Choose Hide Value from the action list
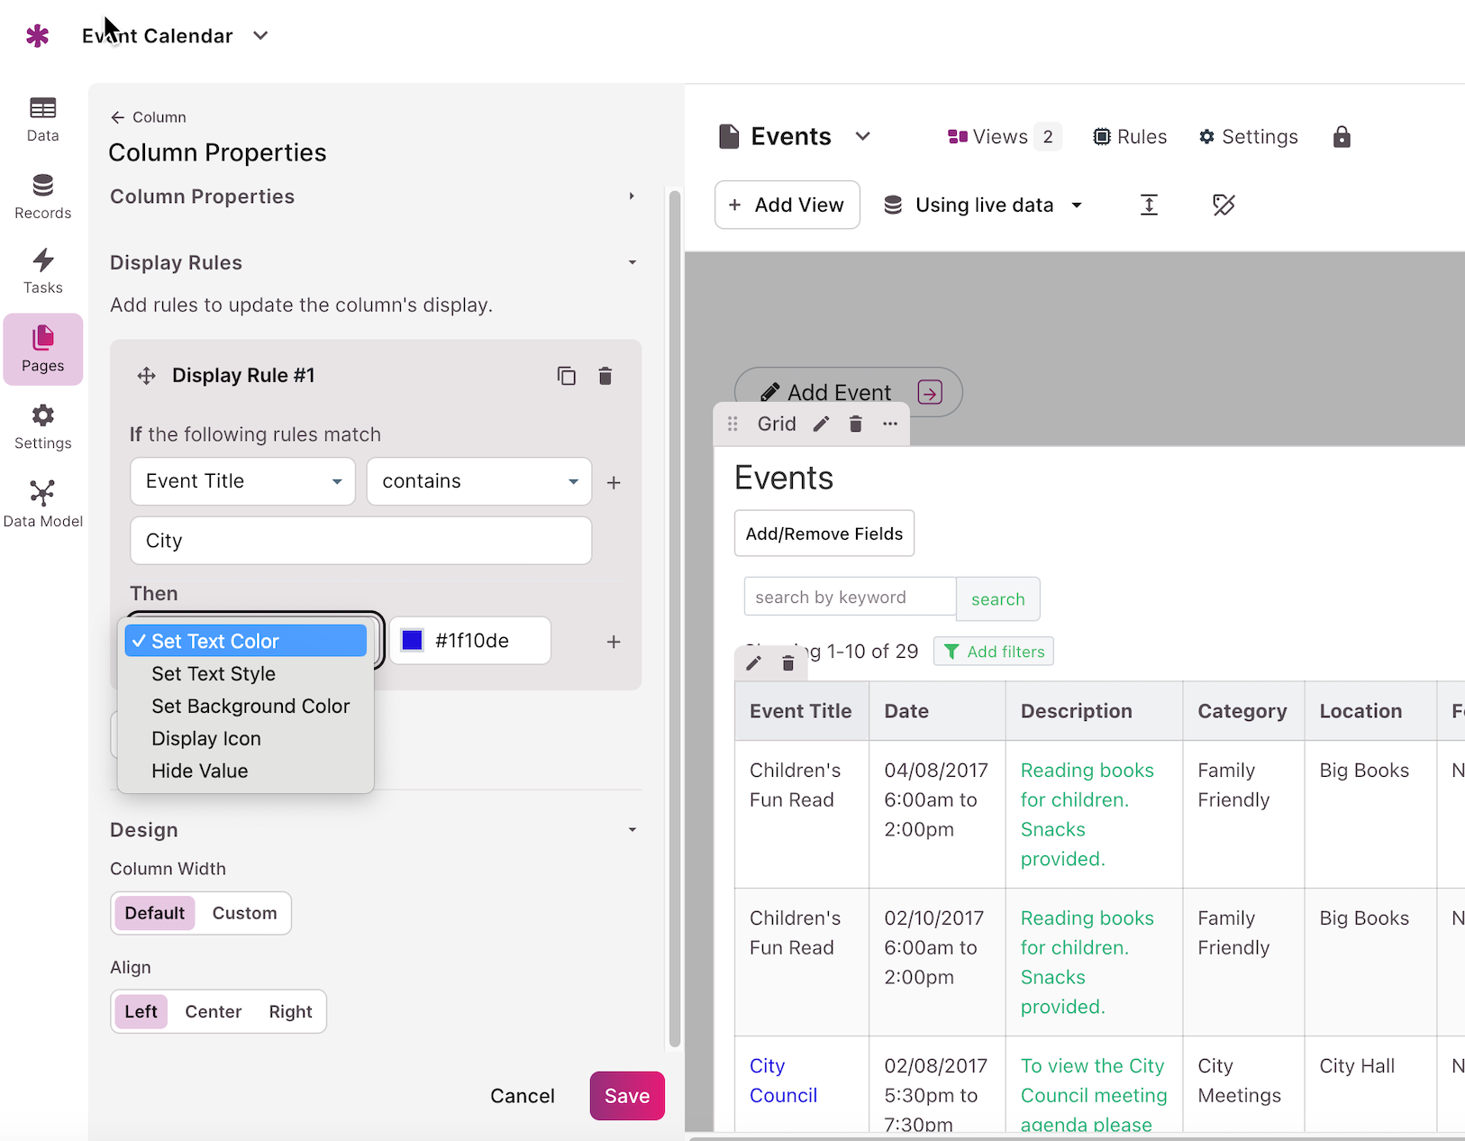This screenshot has width=1465, height=1141. point(199,771)
